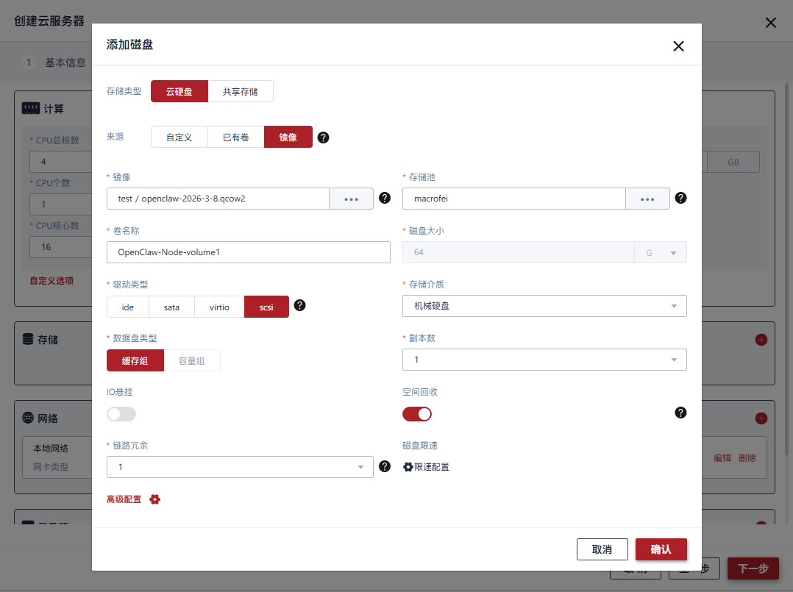The image size is (793, 592).
Task: Disable the 空间回收 toggle
Action: [417, 414]
